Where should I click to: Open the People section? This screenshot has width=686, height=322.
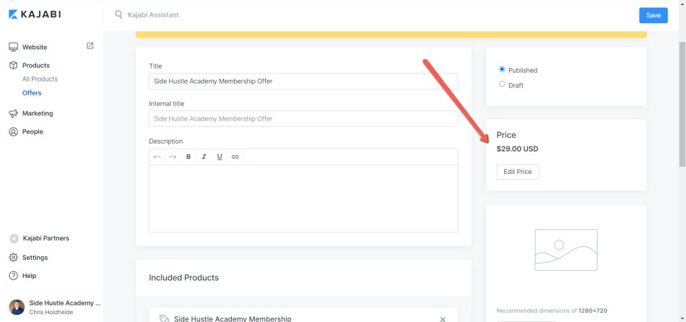pos(32,131)
